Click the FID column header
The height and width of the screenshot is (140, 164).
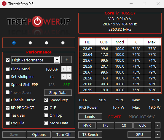pos(88,42)
